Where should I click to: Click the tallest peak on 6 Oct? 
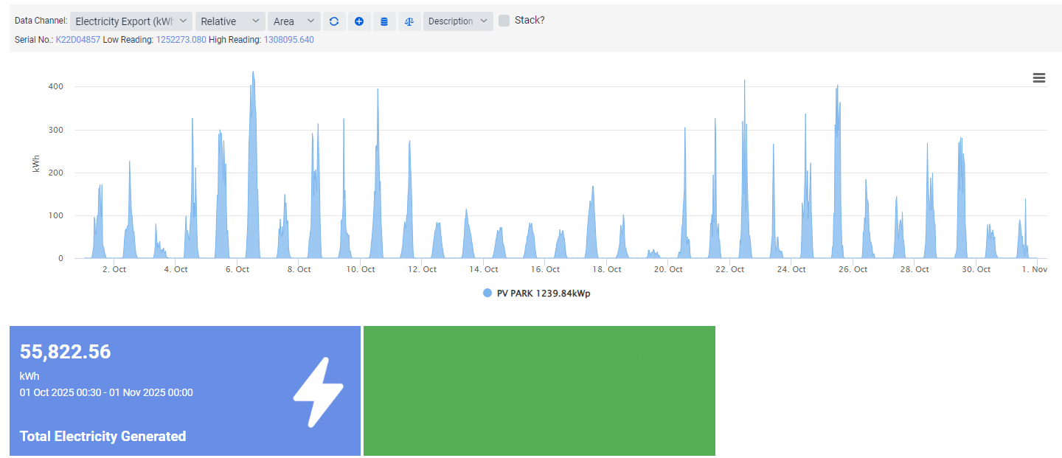point(253,74)
